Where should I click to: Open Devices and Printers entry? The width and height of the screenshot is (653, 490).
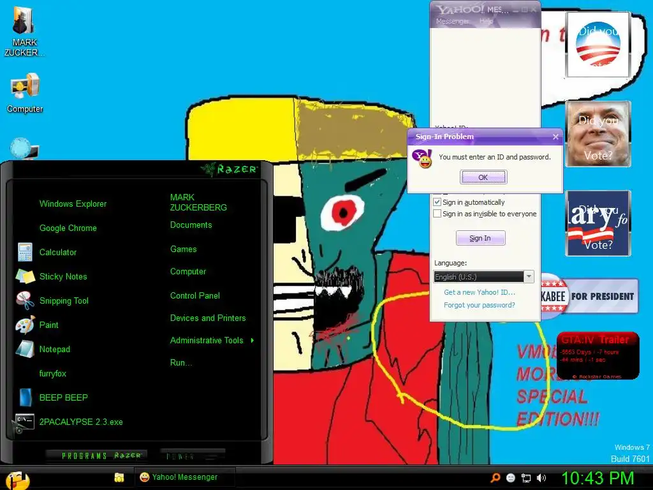pos(208,318)
